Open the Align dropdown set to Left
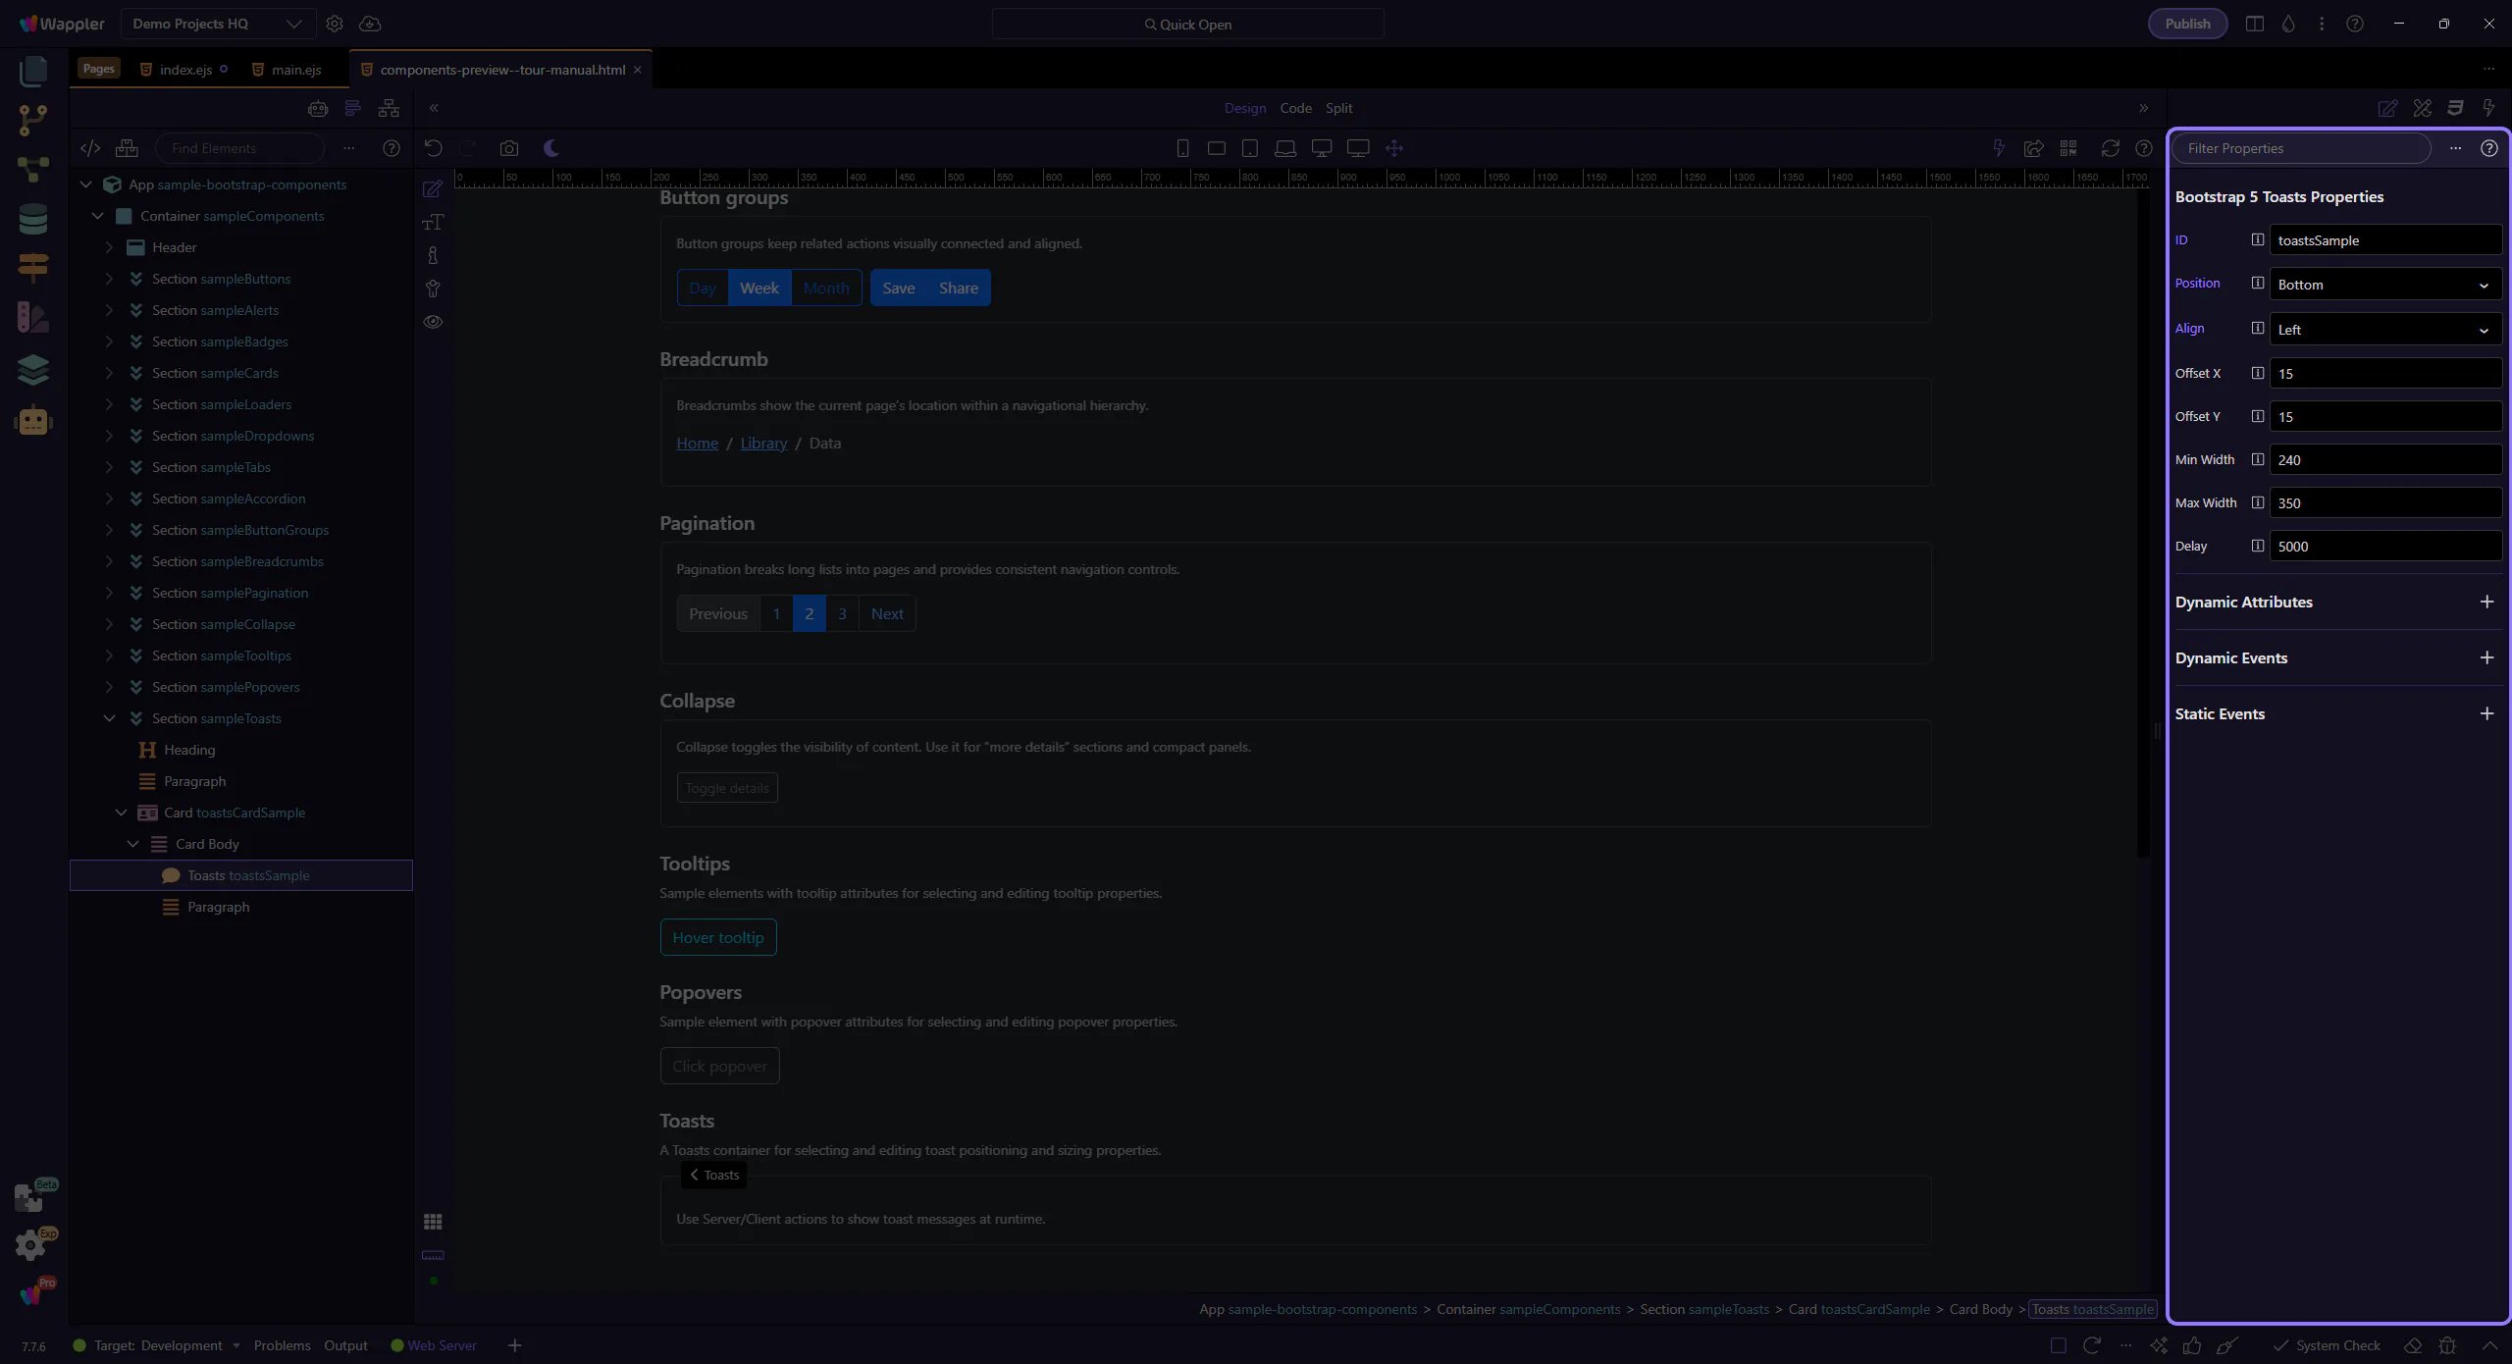This screenshot has height=1364, width=2512. [x=2384, y=330]
